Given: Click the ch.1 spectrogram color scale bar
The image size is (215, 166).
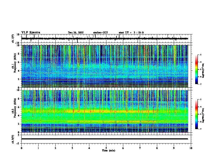Looking at the screenshot, I should [196, 69].
